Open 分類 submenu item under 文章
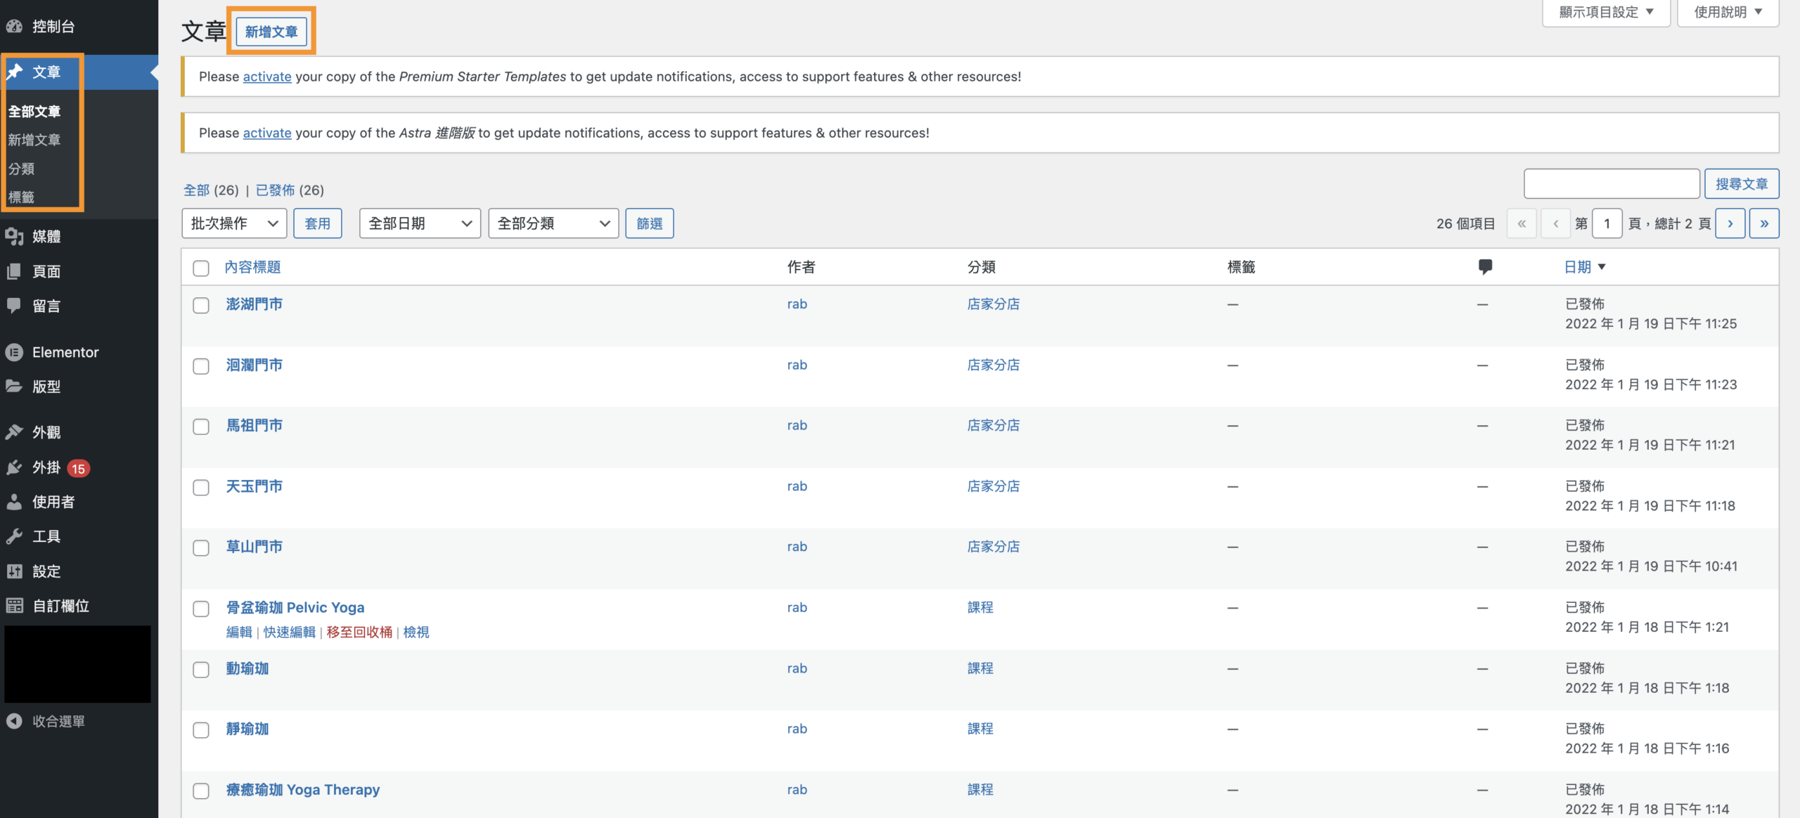 [x=22, y=169]
